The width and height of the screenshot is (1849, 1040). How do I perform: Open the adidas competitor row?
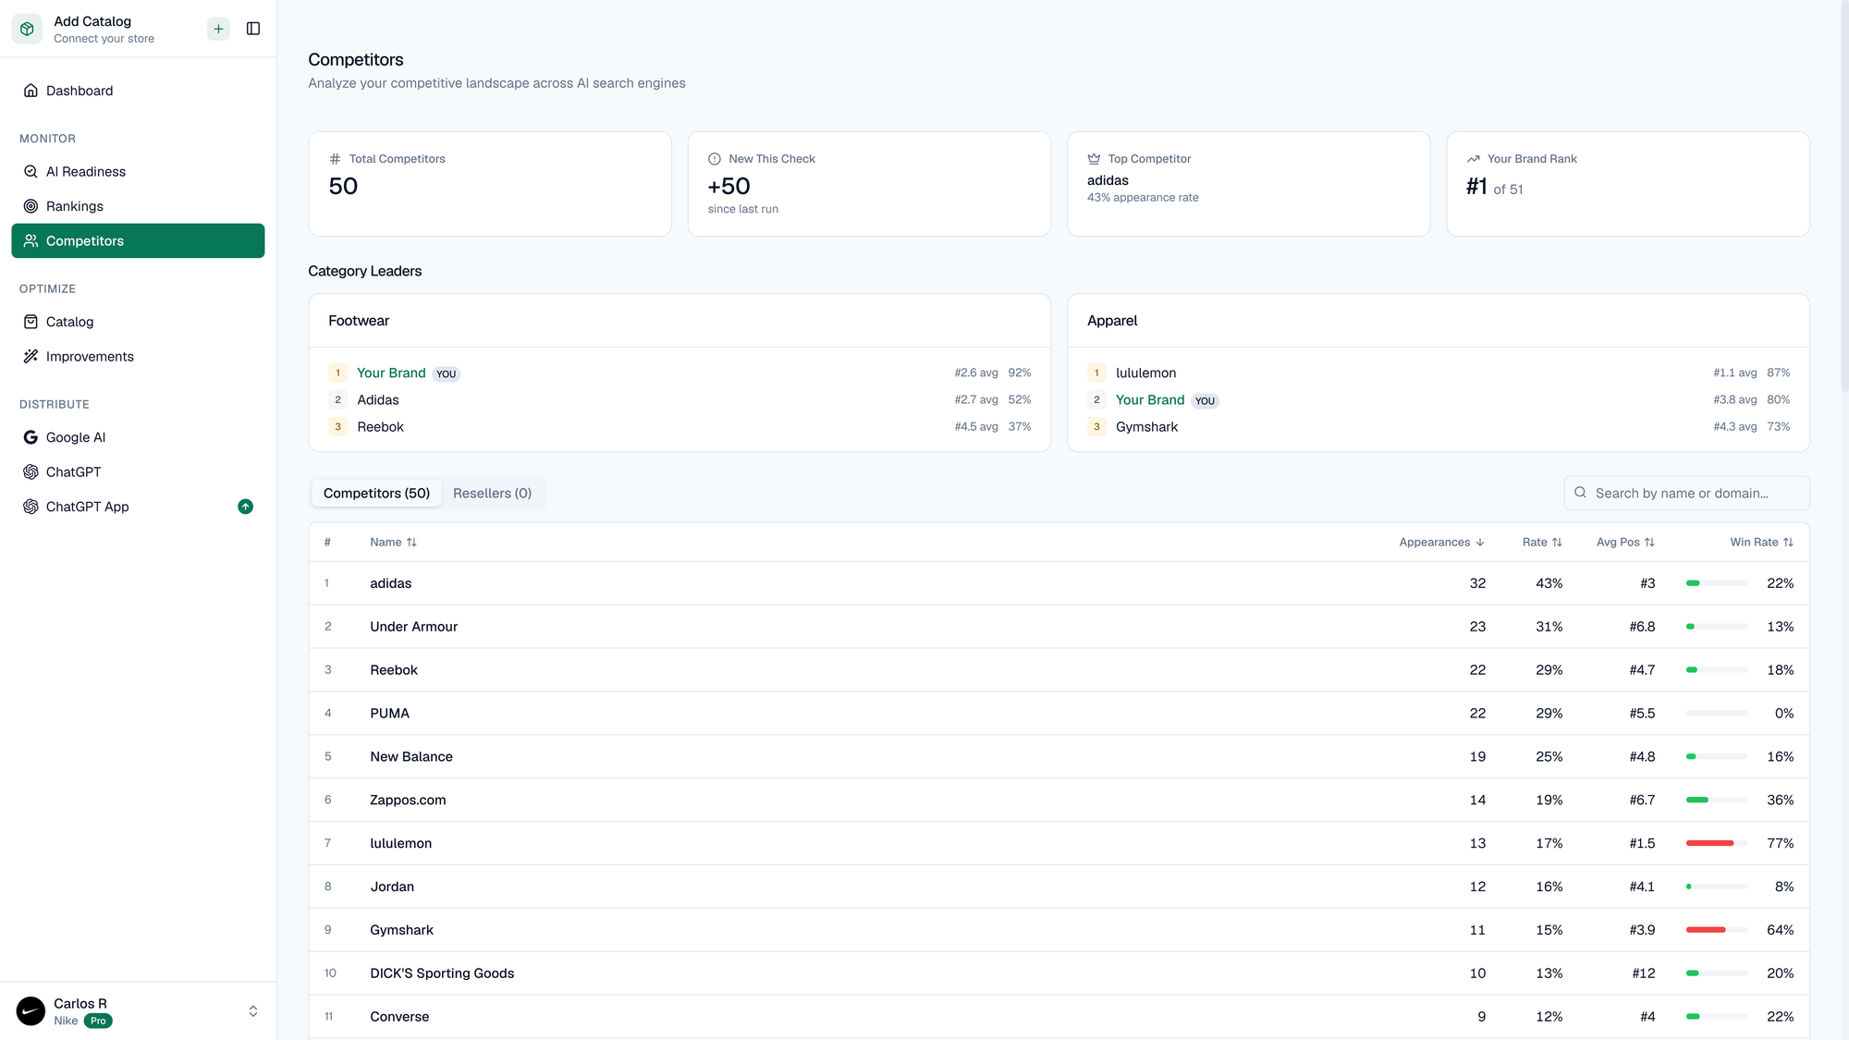[1059, 583]
